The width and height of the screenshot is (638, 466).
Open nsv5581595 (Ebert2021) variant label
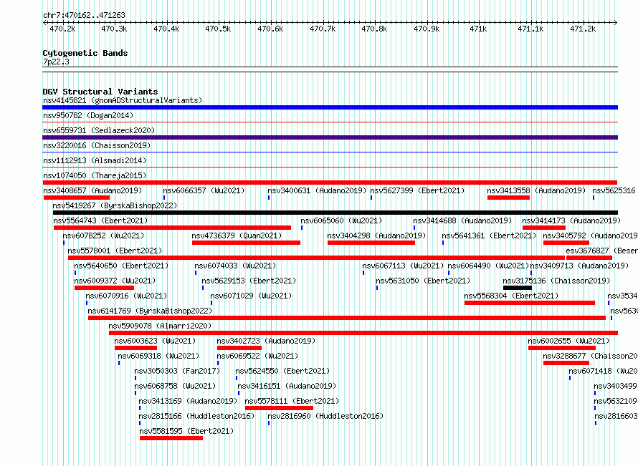187,431
